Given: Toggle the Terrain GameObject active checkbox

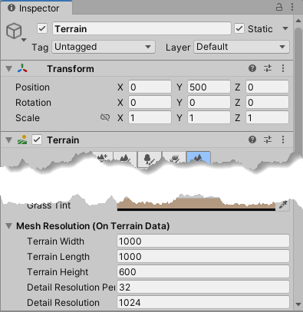Looking at the screenshot, I should (x=42, y=28).
